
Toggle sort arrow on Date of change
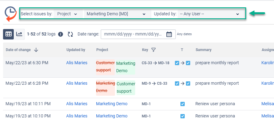pyautogui.click(x=36, y=50)
